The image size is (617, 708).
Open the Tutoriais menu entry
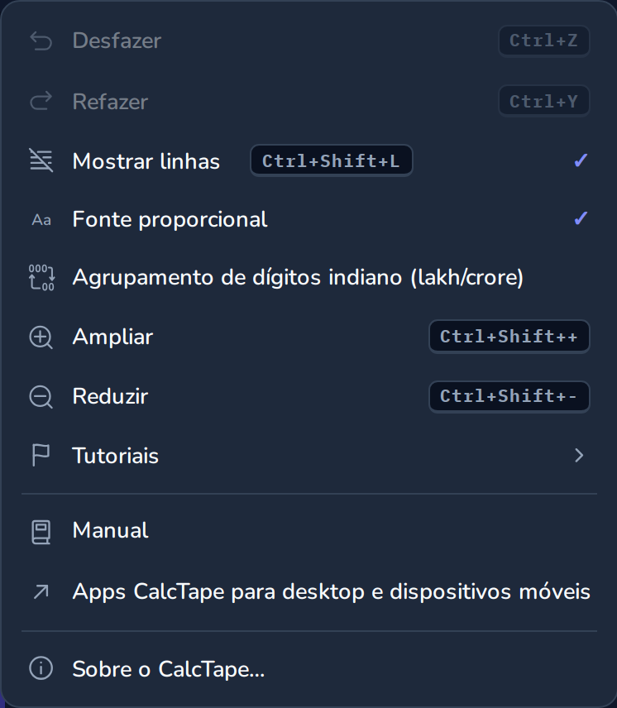pyautogui.click(x=308, y=455)
